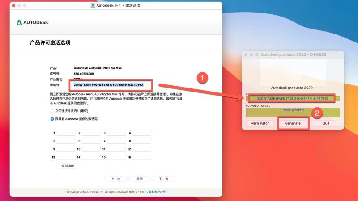This screenshot has width=358, height=201.
Task: Click the Autodesk icon in the window title
Action: (93, 5)
